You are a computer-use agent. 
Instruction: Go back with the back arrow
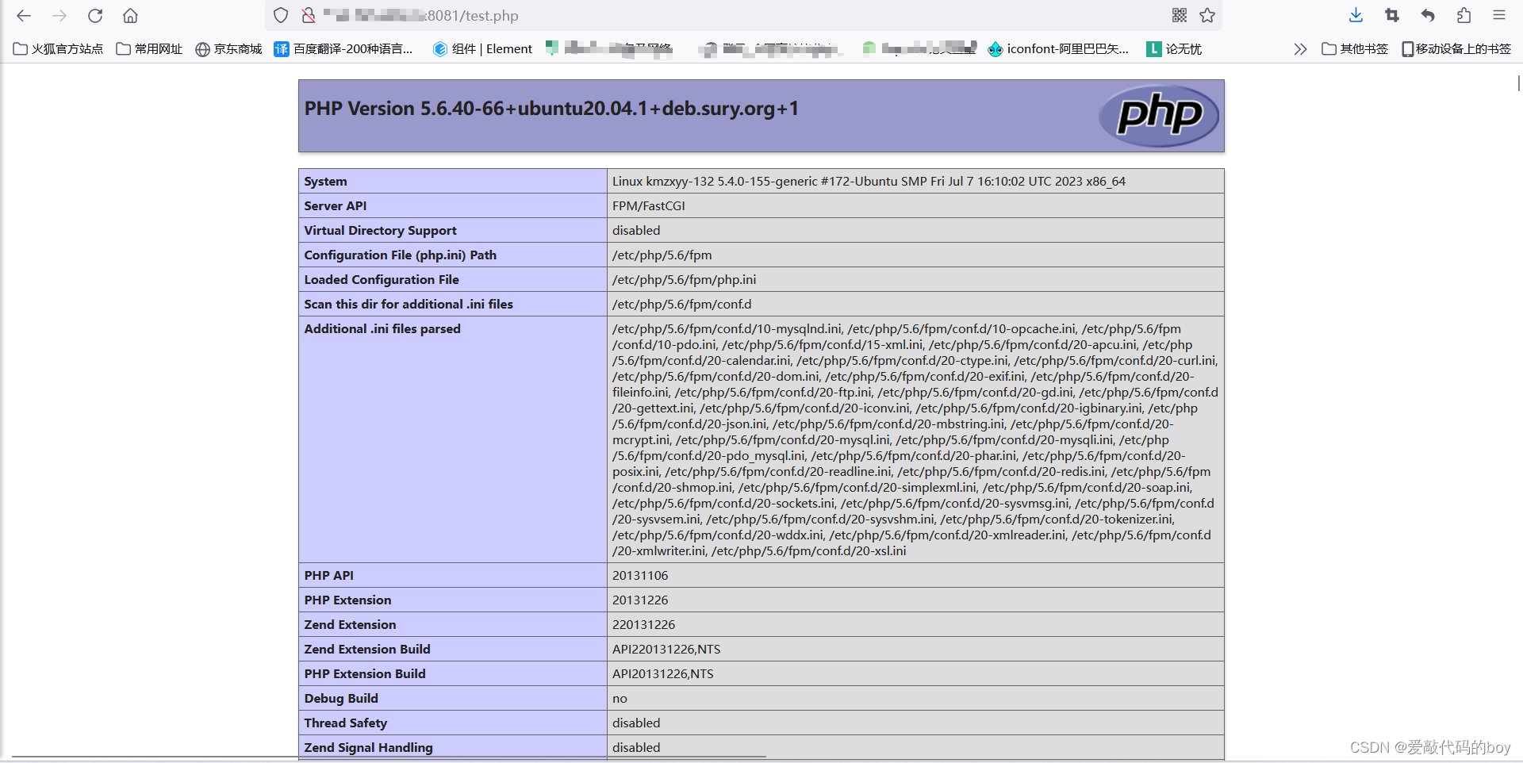23,15
